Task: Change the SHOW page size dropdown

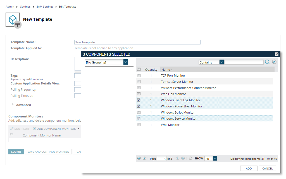Action: (x=215, y=158)
